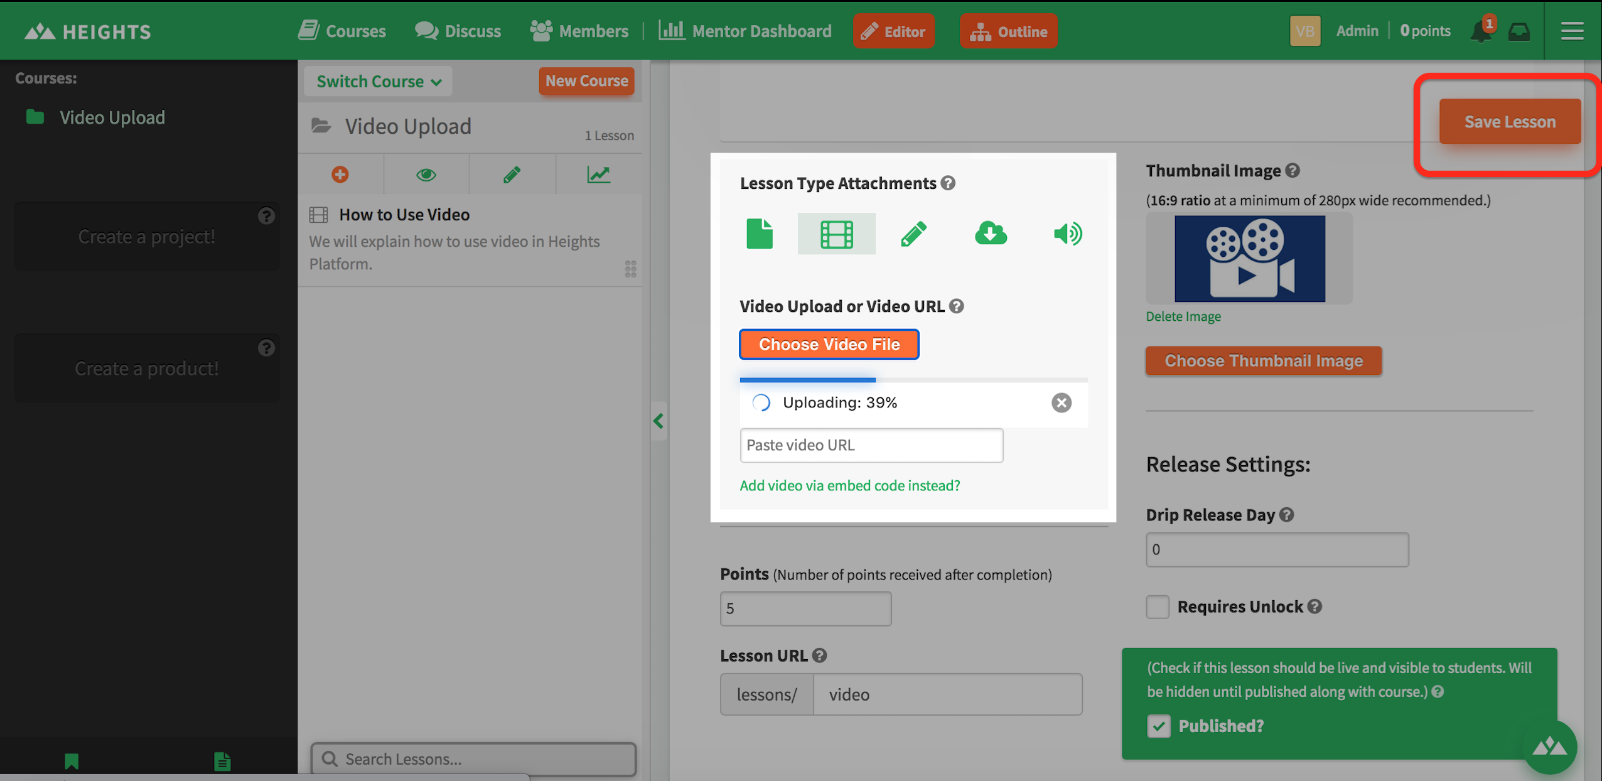Viewport: 1602px width, 781px height.
Task: Focus the Paste video URL field
Action: tap(871, 445)
